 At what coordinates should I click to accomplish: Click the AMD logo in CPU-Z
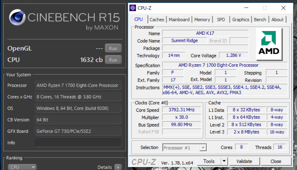tap(269, 44)
